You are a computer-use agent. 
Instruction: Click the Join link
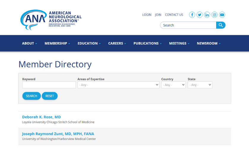point(158,15)
